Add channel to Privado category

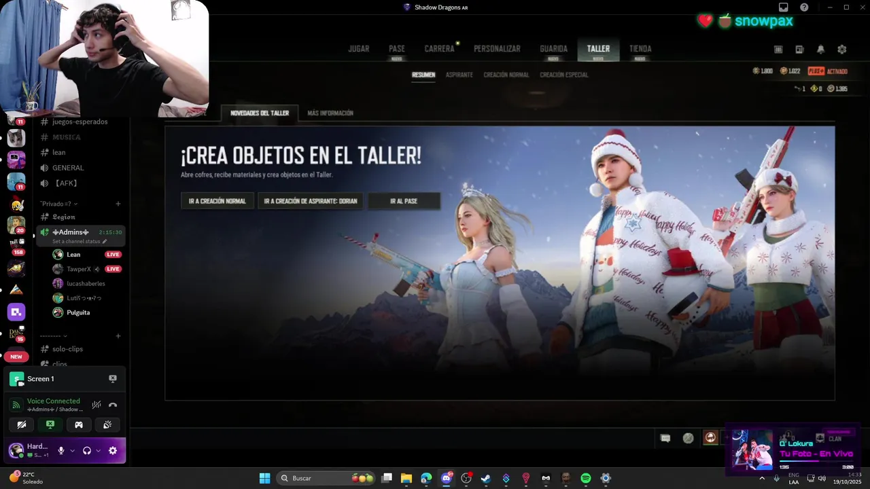[x=118, y=204]
